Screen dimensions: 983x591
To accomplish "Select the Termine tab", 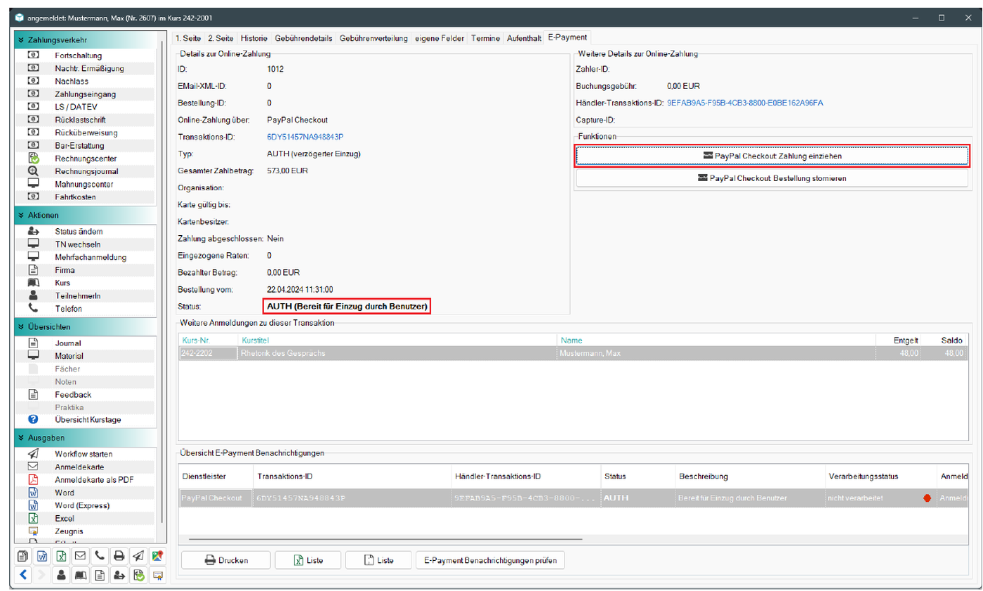I will [485, 38].
